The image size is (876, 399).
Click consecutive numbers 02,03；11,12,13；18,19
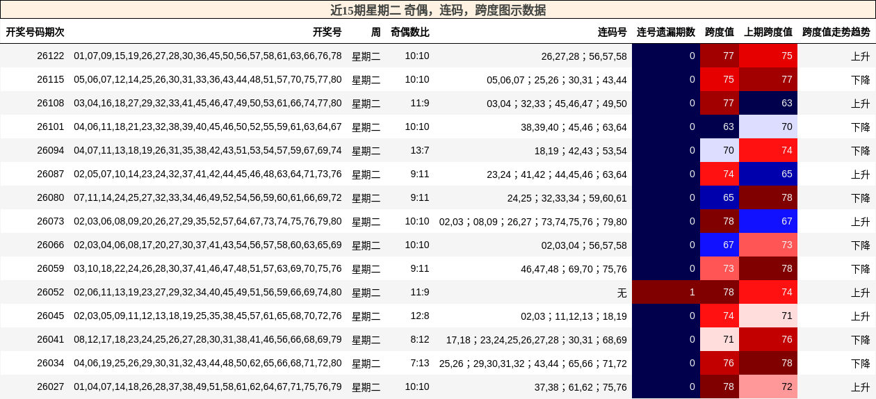pos(574,316)
